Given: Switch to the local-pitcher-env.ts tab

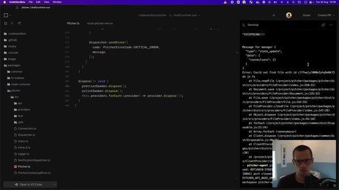Looking at the screenshot, I should click(100, 23).
